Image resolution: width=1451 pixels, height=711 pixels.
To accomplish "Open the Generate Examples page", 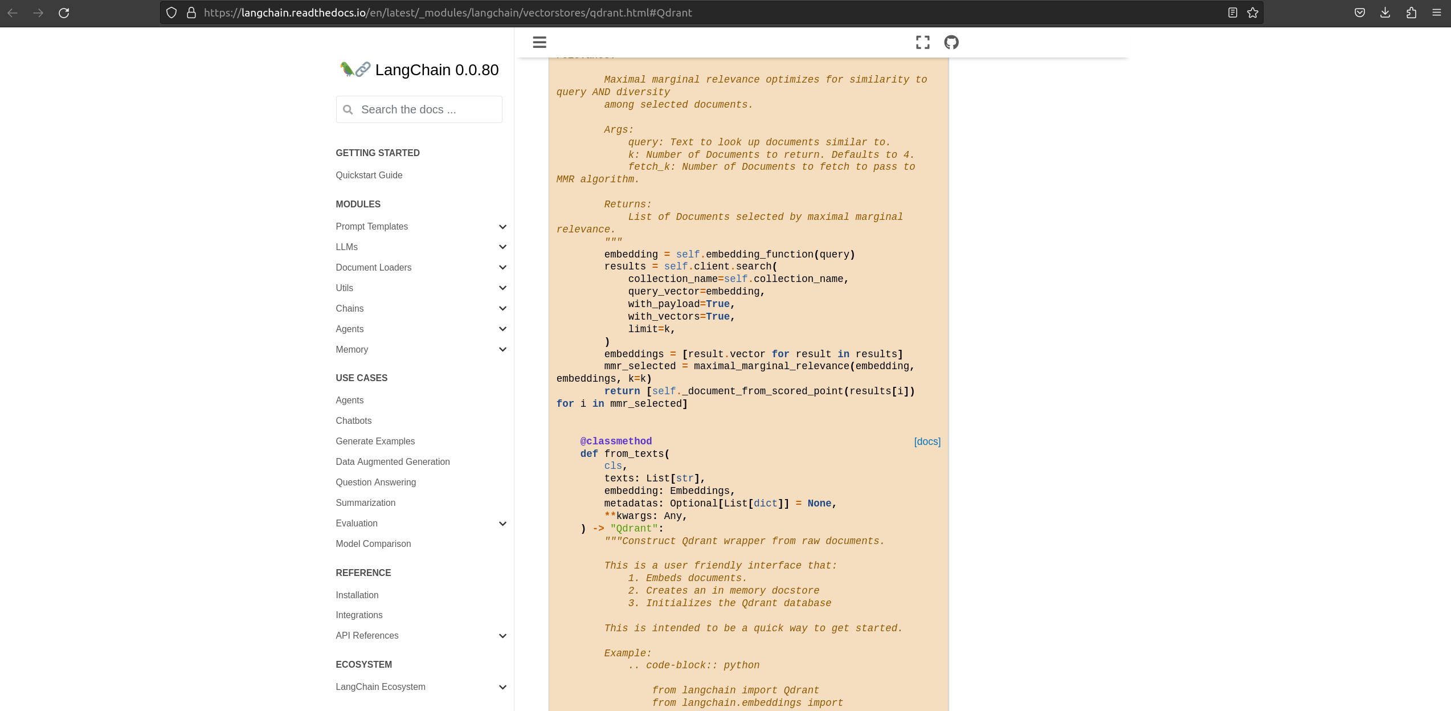I will pyautogui.click(x=375, y=441).
